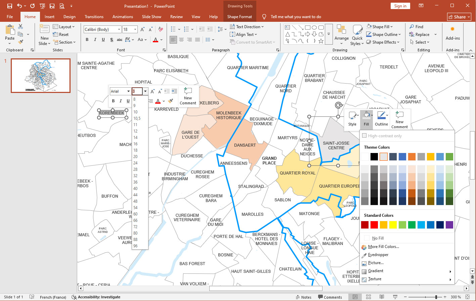Image resolution: width=476 pixels, height=301 pixels.
Task: Click Strikethrough in ribbon Font group
Action: pos(119,40)
